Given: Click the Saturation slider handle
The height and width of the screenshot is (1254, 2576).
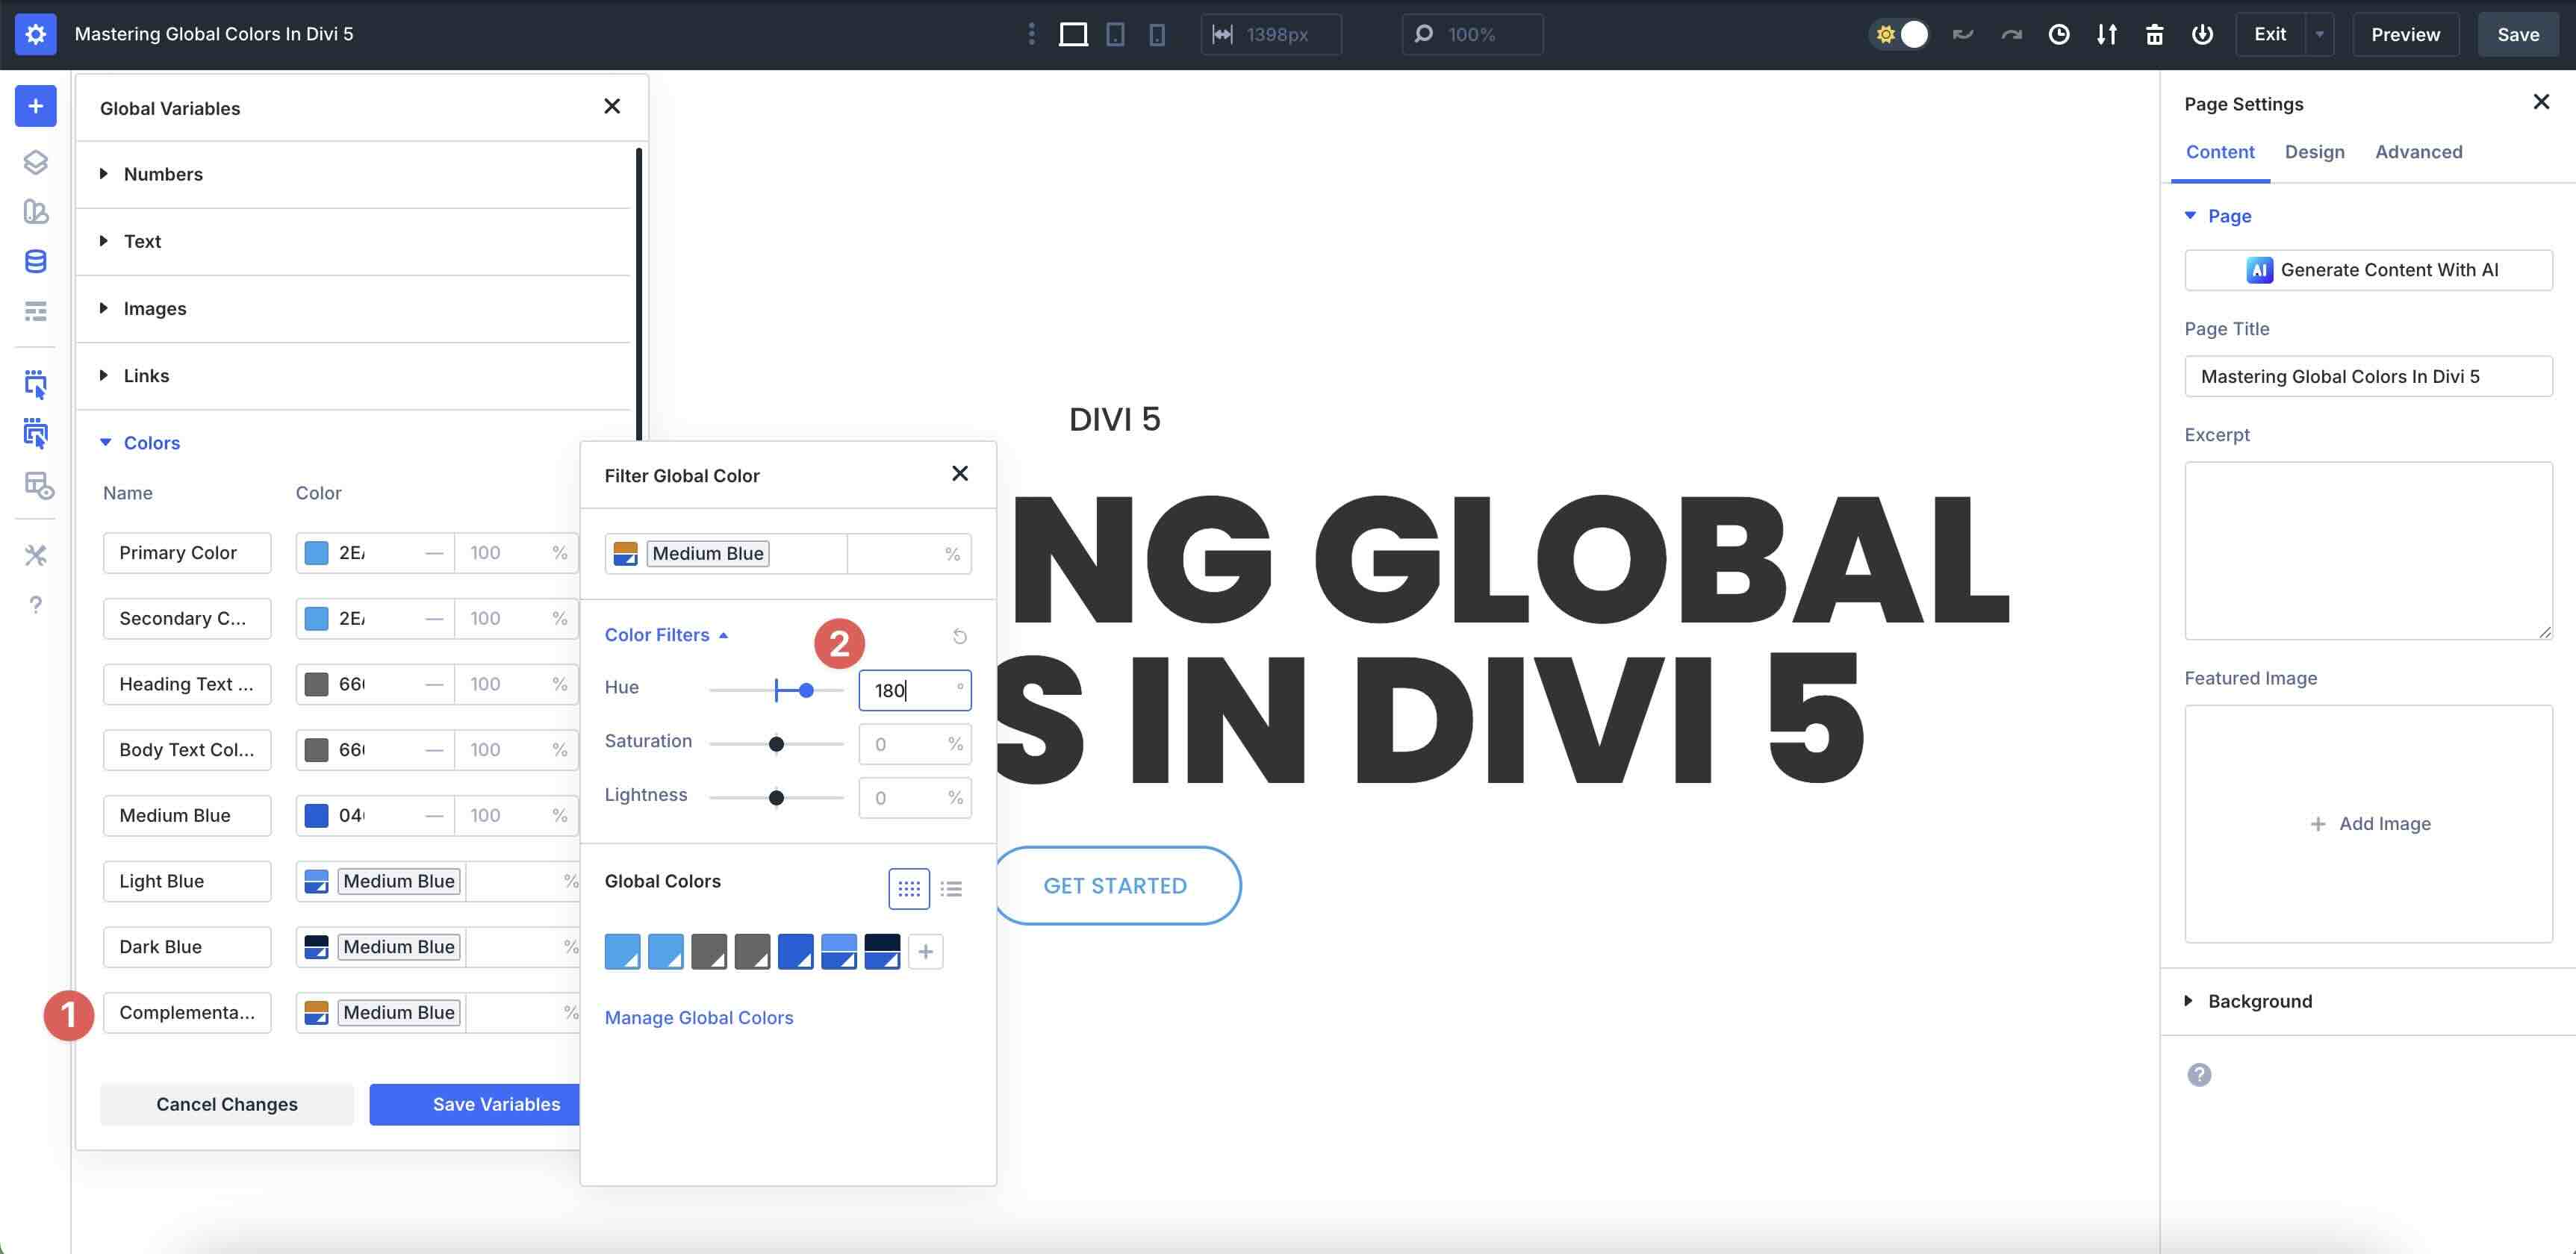Looking at the screenshot, I should coord(776,744).
